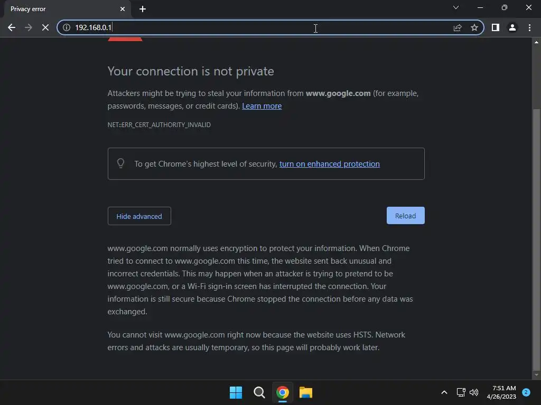Click the NET::ERR_CERT_AUTHORITY_INVALID error code

coord(159,124)
